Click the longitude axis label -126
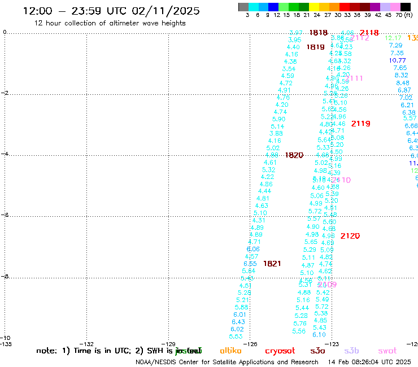This screenshot has height=367, width=418. [250, 344]
